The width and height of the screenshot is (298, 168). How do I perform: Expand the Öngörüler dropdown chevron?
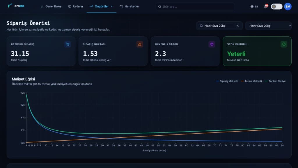tap(112, 6)
